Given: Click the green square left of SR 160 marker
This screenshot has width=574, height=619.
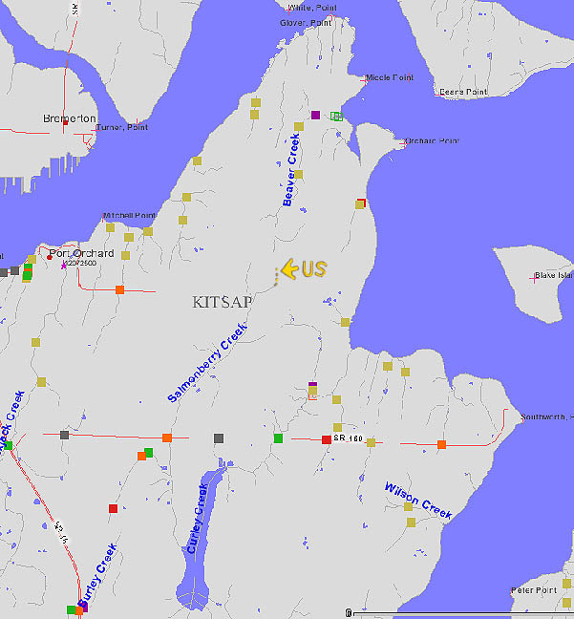Looking at the screenshot, I should click(278, 438).
